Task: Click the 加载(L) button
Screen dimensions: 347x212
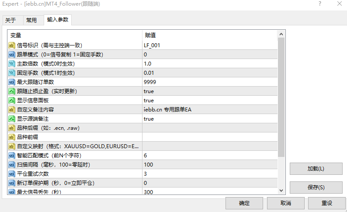Action: (316, 169)
